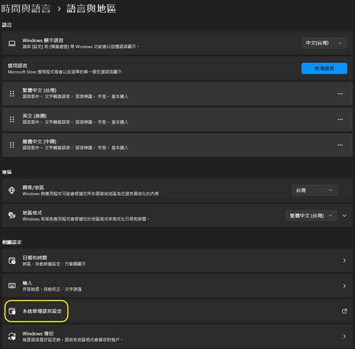Open more options for 英文 (美國)
355x349 pixels.
pos(340,119)
